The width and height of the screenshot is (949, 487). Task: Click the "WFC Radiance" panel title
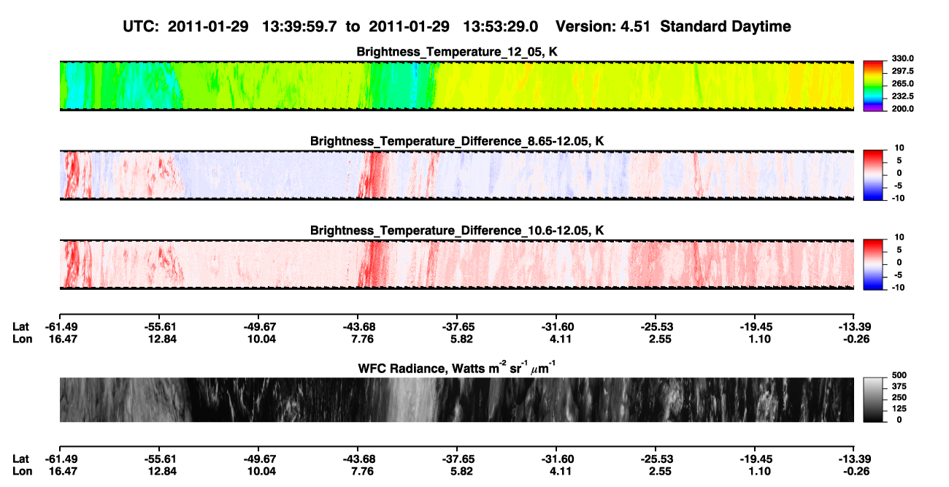pyautogui.click(x=457, y=367)
